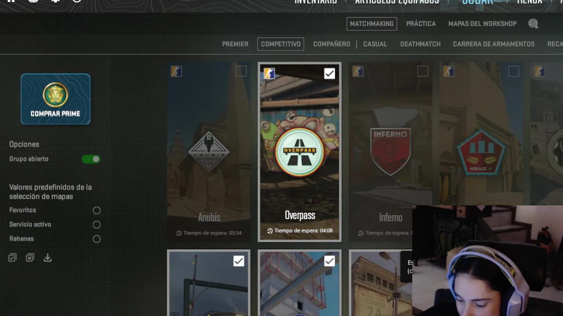
Task: Click the Opciones heading
Action: click(24, 144)
